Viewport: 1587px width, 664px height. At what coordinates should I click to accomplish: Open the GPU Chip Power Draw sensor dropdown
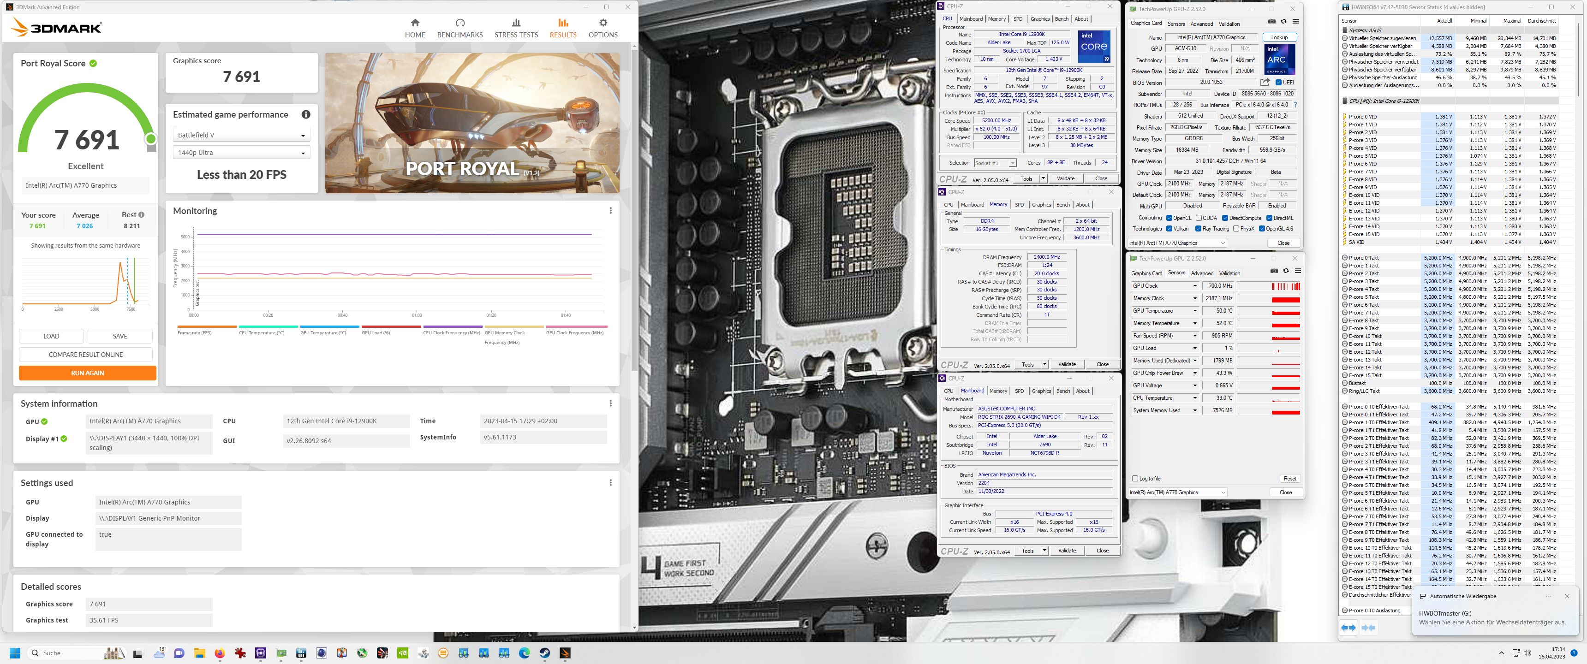(x=1195, y=373)
